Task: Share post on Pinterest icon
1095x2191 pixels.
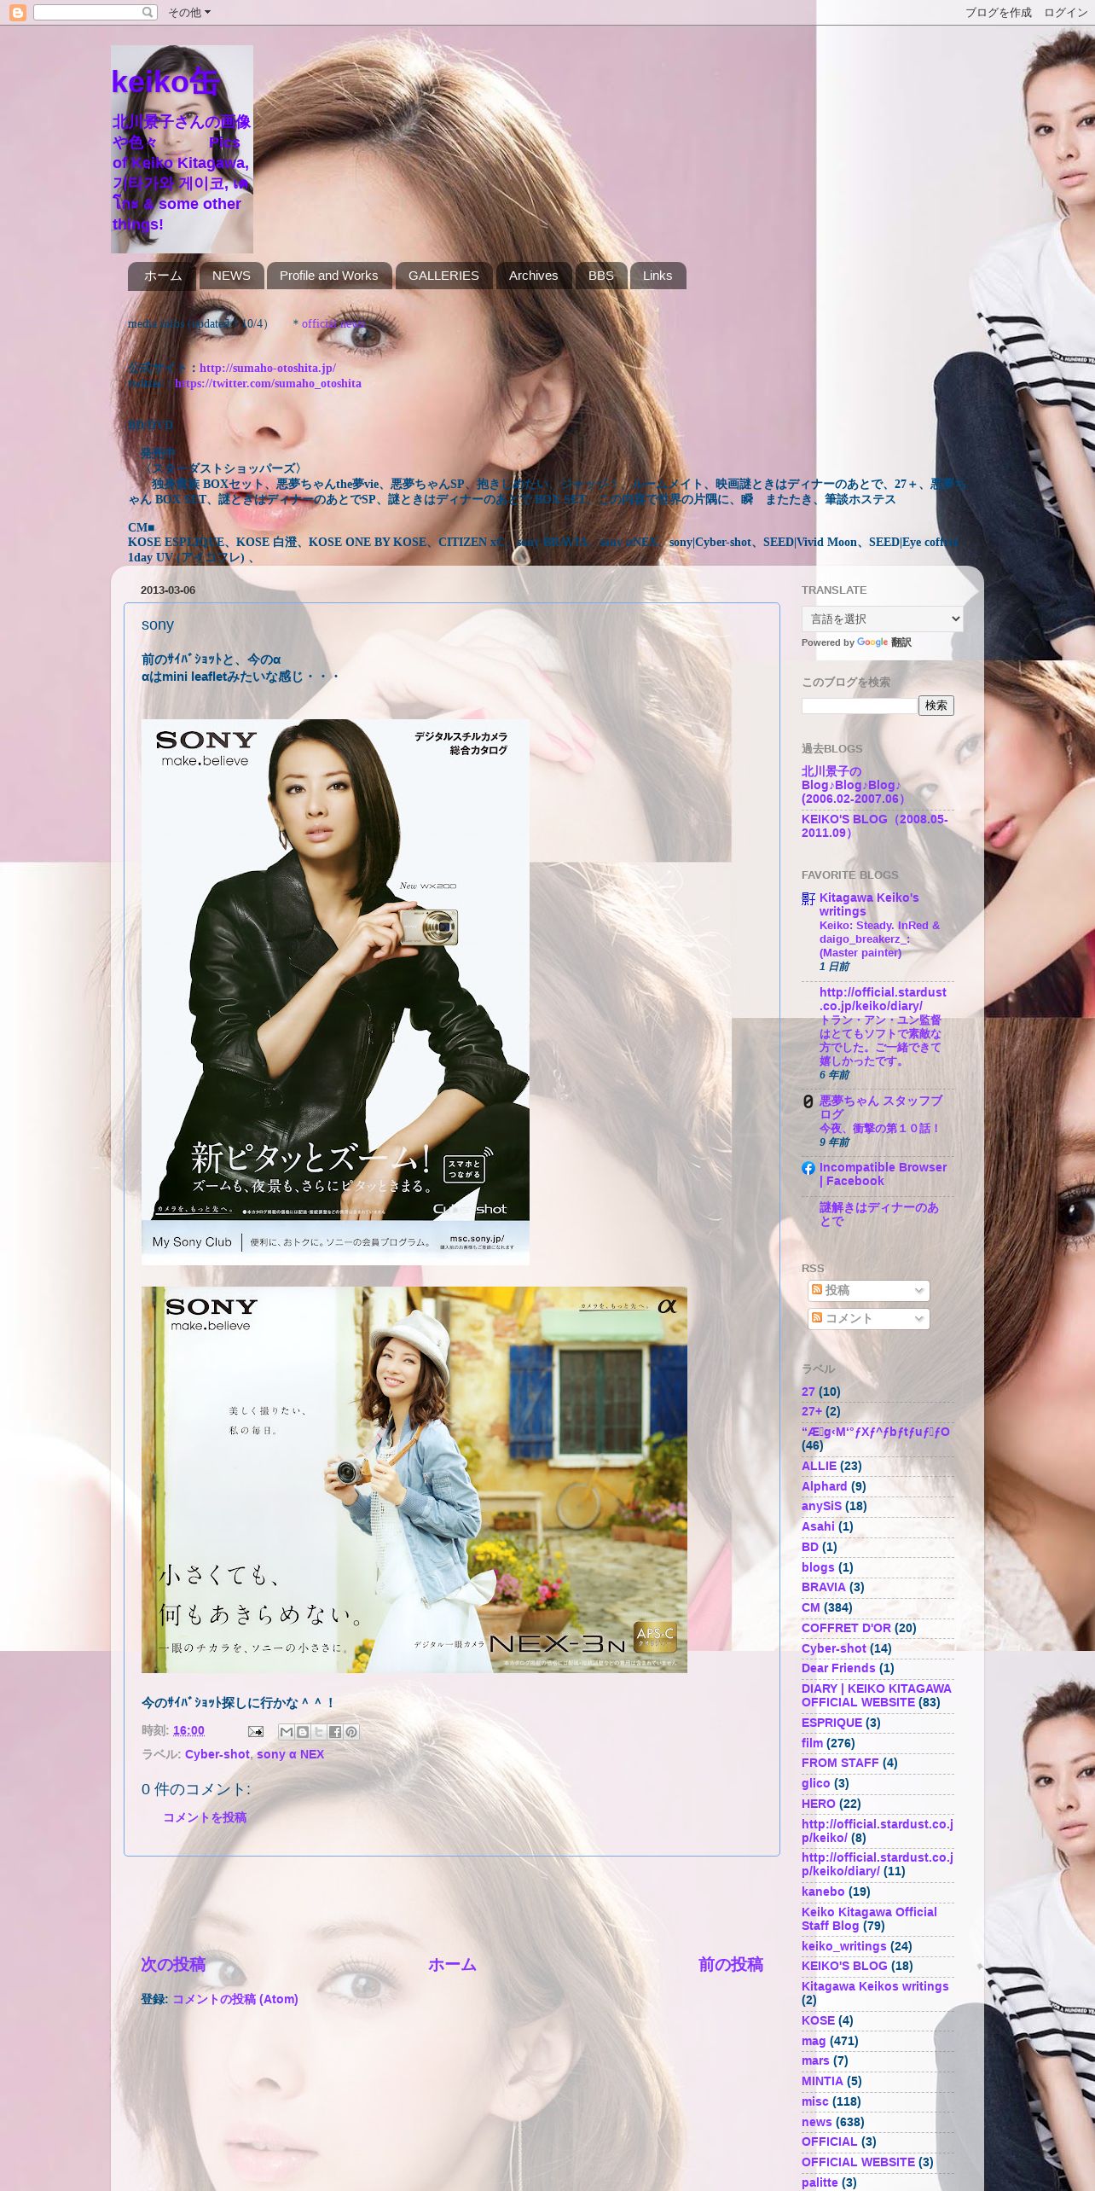Action: pyautogui.click(x=351, y=1731)
